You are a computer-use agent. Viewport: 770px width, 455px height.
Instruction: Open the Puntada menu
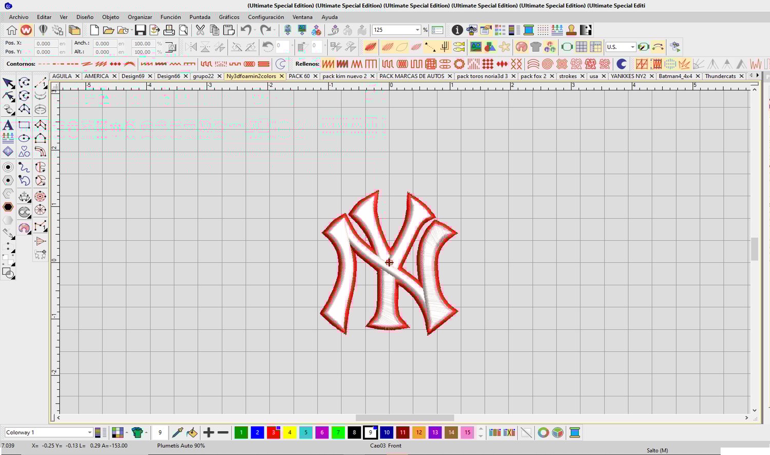(200, 17)
